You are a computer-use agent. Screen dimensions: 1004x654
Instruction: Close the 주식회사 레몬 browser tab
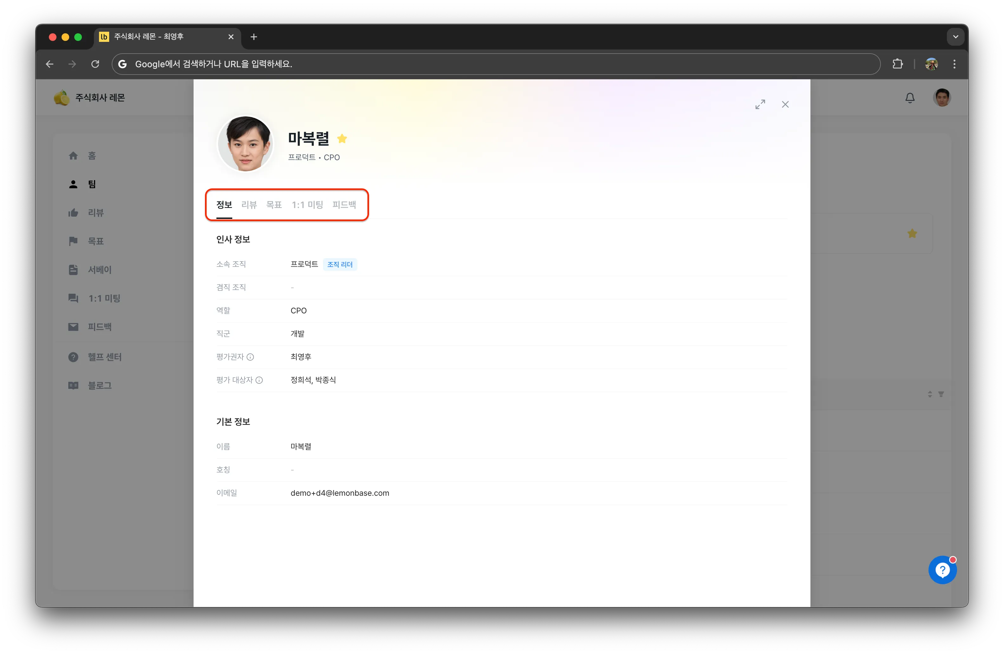tap(231, 37)
